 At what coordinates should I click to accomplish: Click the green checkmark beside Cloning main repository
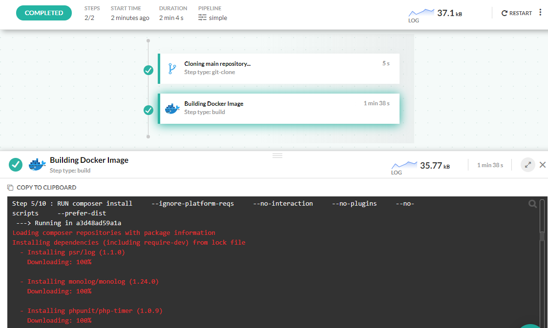point(148,70)
